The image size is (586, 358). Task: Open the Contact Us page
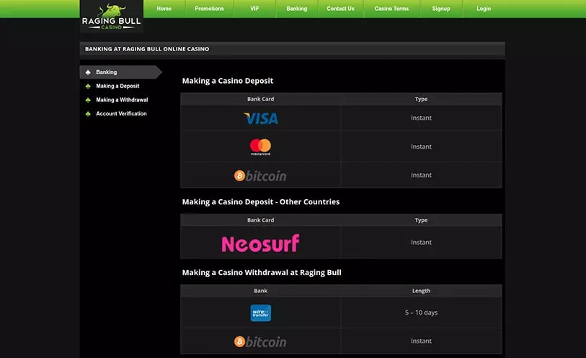340,9
